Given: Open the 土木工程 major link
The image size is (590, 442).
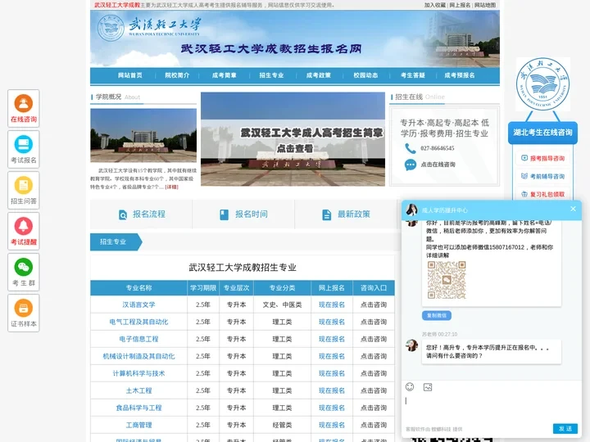Looking at the screenshot, I should pyautogui.click(x=138, y=391).
